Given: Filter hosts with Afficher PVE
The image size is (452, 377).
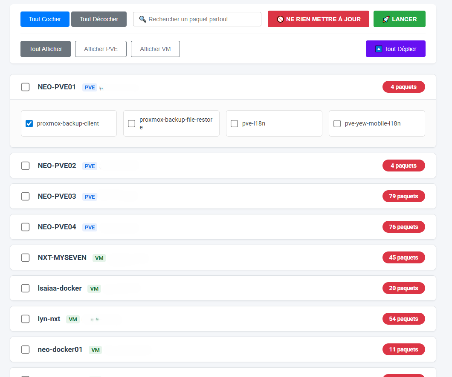Looking at the screenshot, I should (x=100, y=49).
